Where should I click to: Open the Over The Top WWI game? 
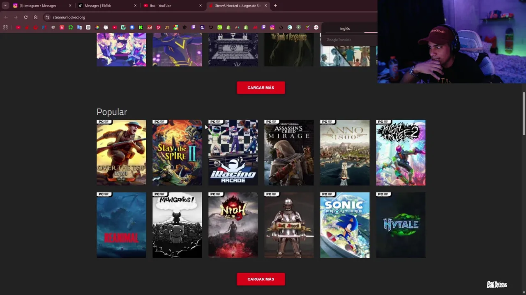pyautogui.click(x=121, y=152)
